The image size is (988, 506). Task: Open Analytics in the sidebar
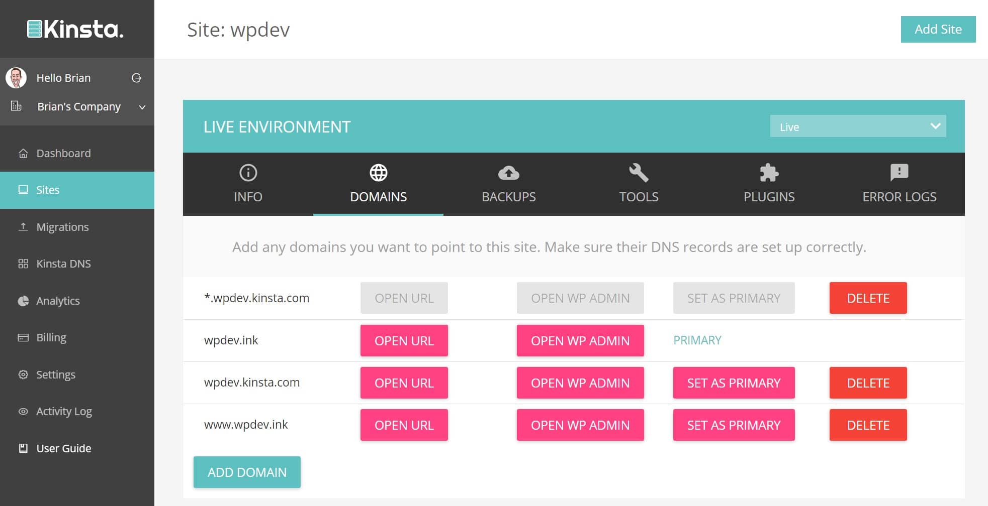tap(77, 301)
